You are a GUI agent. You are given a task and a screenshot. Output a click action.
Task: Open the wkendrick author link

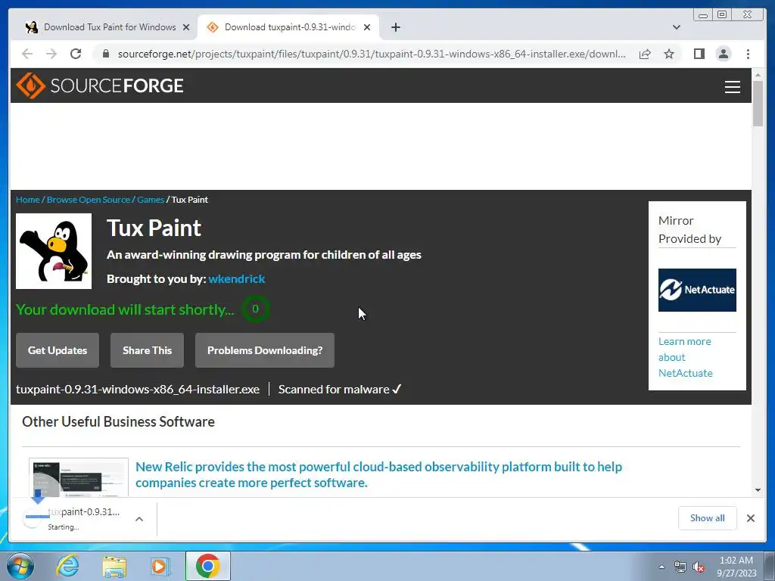[237, 279]
